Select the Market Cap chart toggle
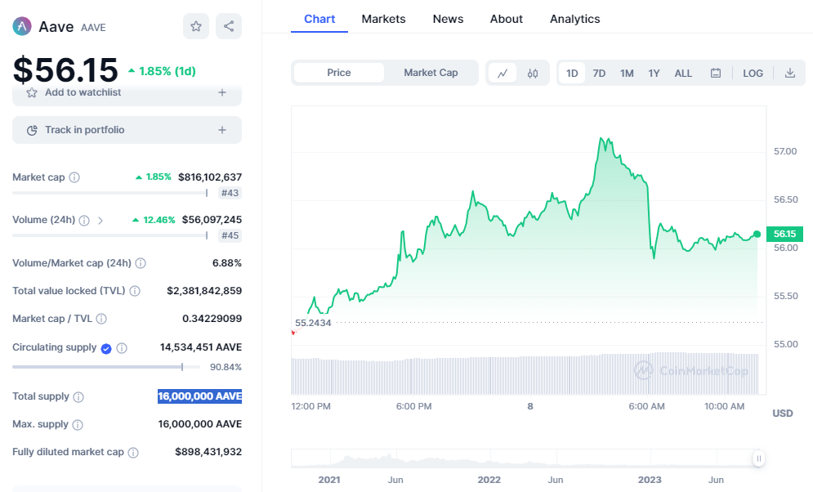The image size is (813, 492). pos(431,73)
